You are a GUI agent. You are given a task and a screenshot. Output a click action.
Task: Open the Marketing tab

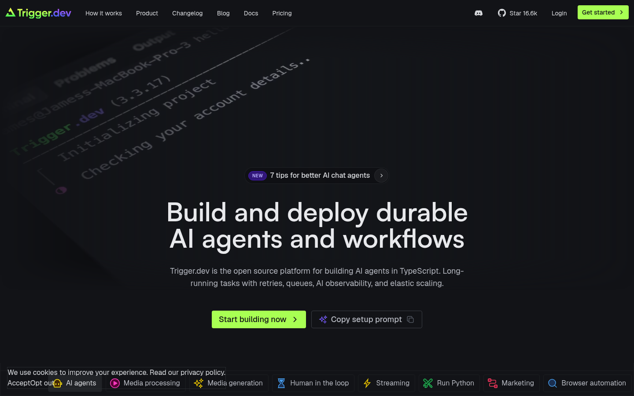(x=512, y=383)
